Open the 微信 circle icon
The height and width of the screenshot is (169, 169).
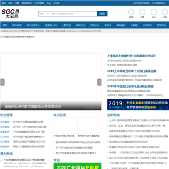coord(131,12)
